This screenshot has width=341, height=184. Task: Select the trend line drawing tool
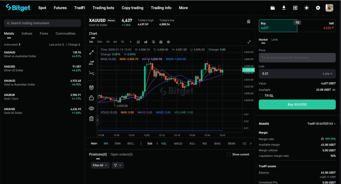pyautogui.click(x=91, y=52)
